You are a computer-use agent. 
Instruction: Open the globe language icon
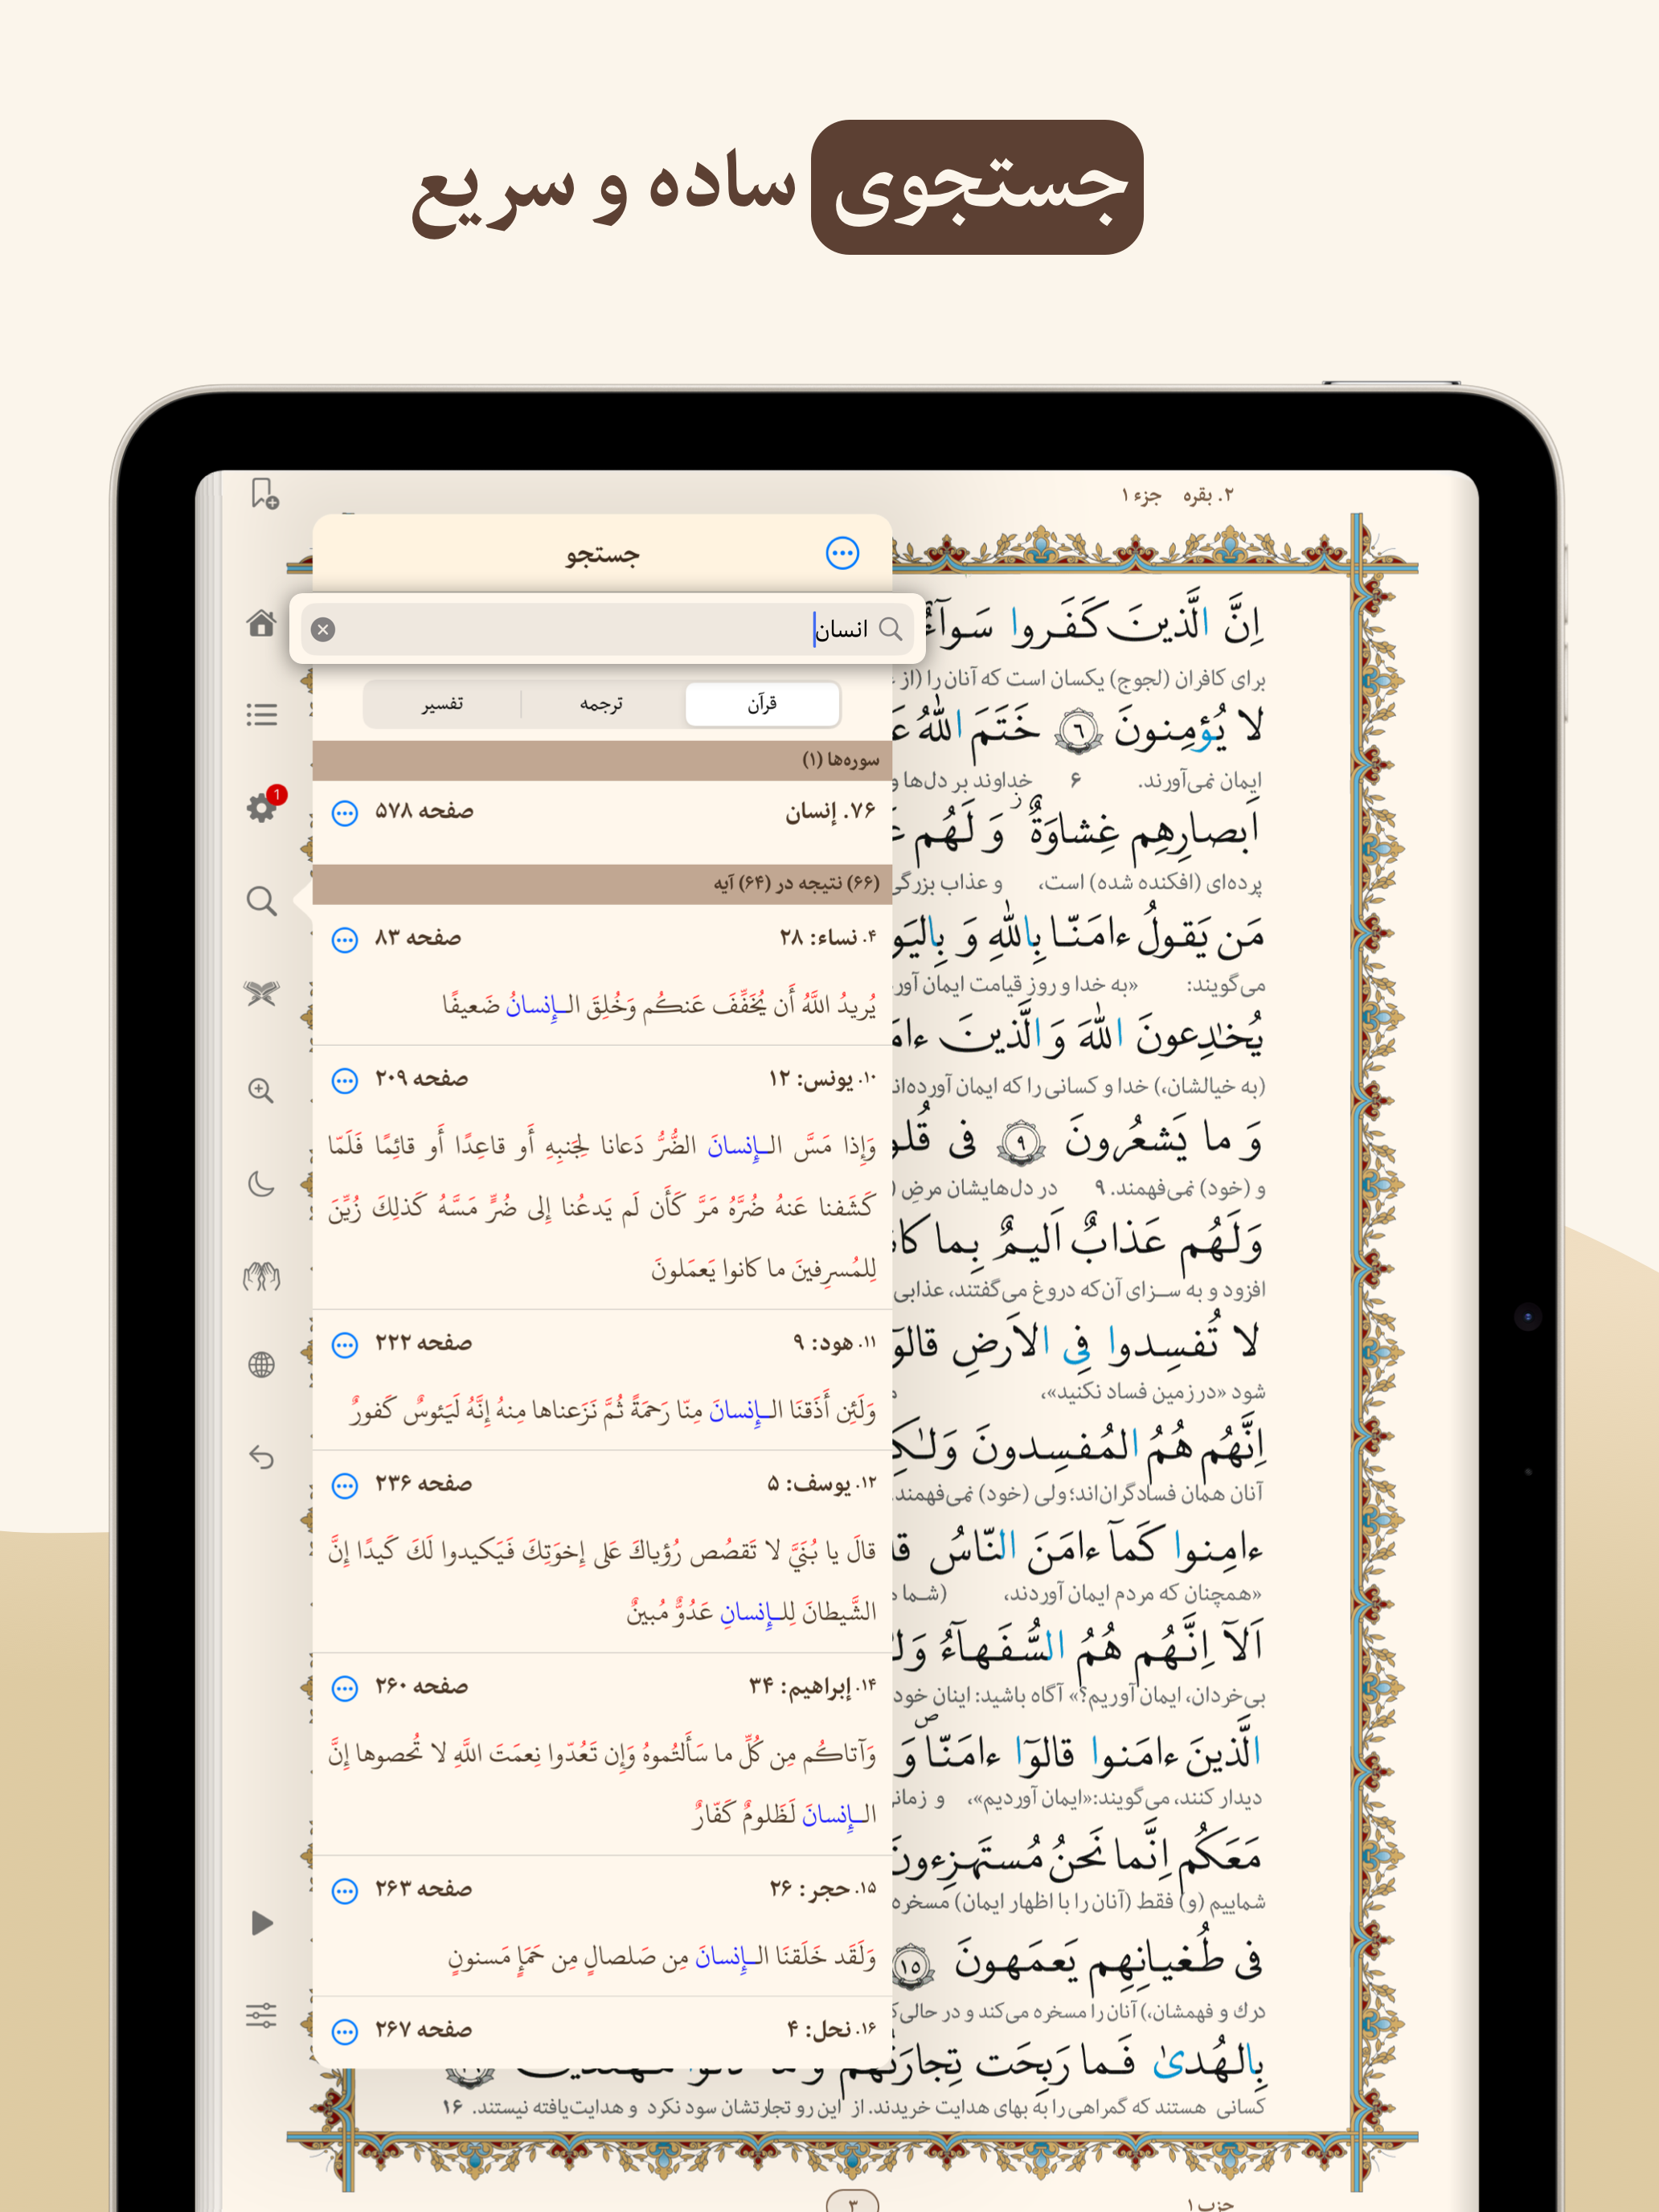pyautogui.click(x=262, y=1364)
